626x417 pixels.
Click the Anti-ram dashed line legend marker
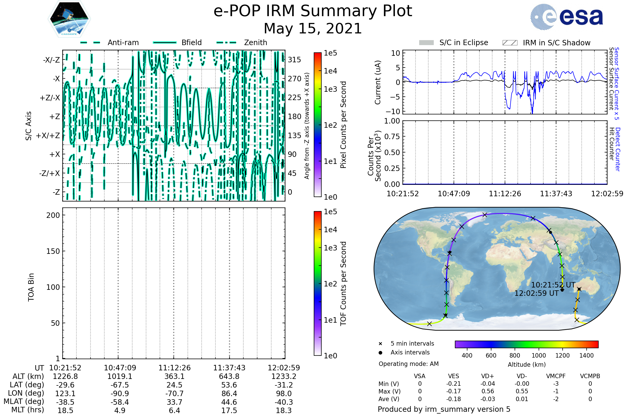coord(90,42)
